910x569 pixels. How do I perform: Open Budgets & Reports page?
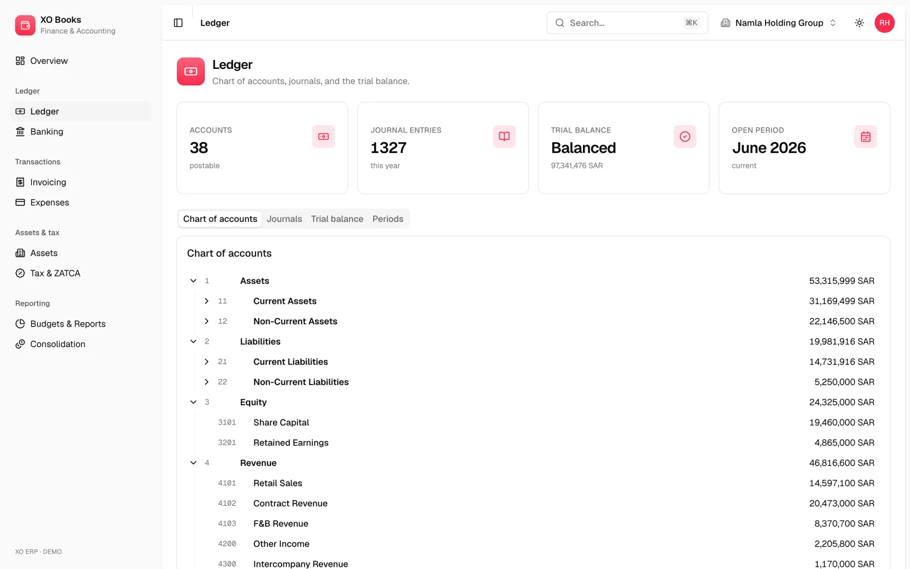coord(81,324)
